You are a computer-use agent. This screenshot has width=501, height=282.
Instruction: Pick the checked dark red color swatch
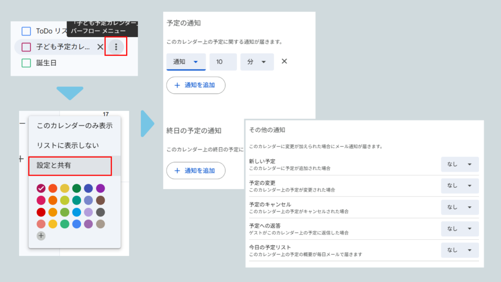41,188
